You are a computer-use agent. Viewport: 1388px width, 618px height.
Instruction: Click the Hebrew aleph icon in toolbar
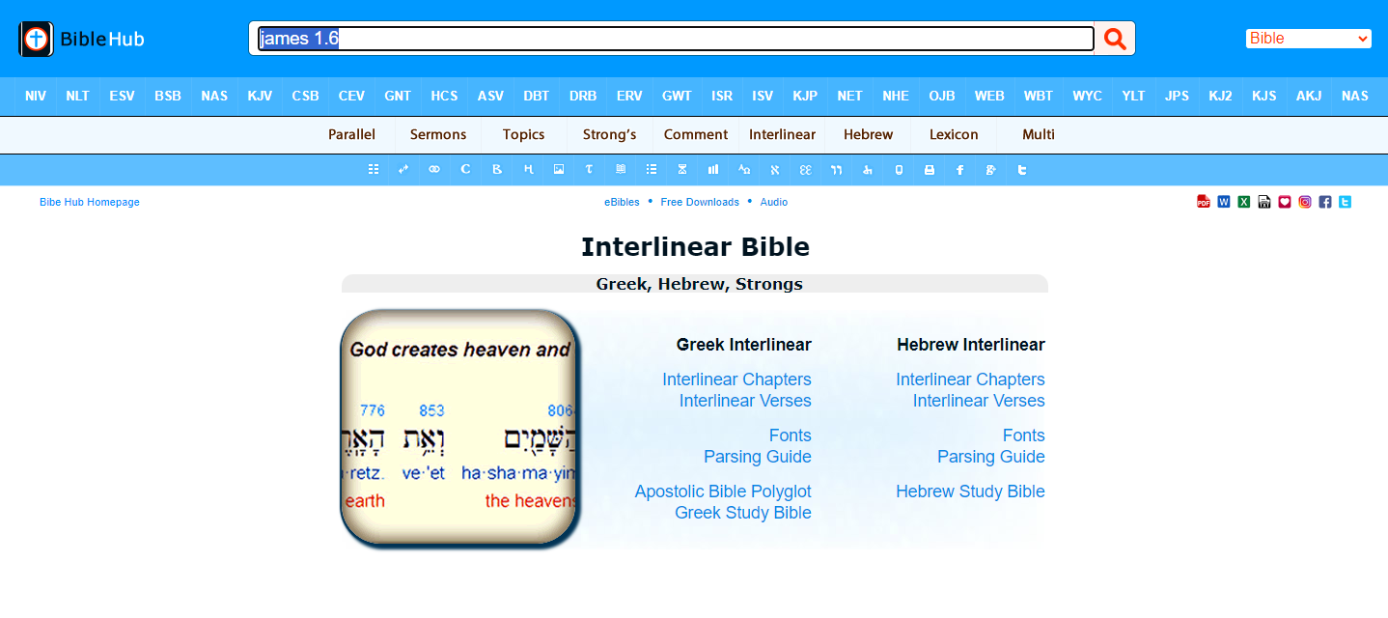tap(774, 169)
